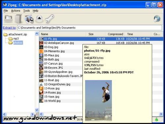
Task: Click the extract destination path field
Action: pyautogui.click(x=89, y=28)
